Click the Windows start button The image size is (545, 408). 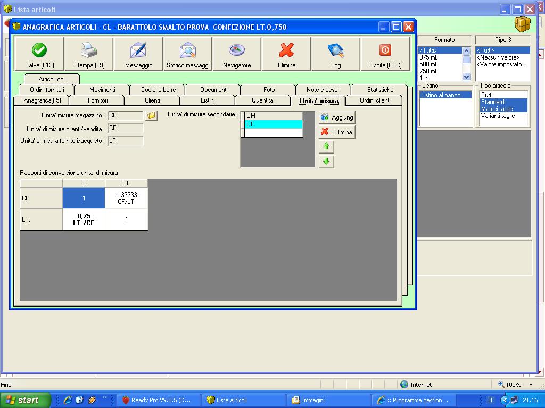(25, 400)
